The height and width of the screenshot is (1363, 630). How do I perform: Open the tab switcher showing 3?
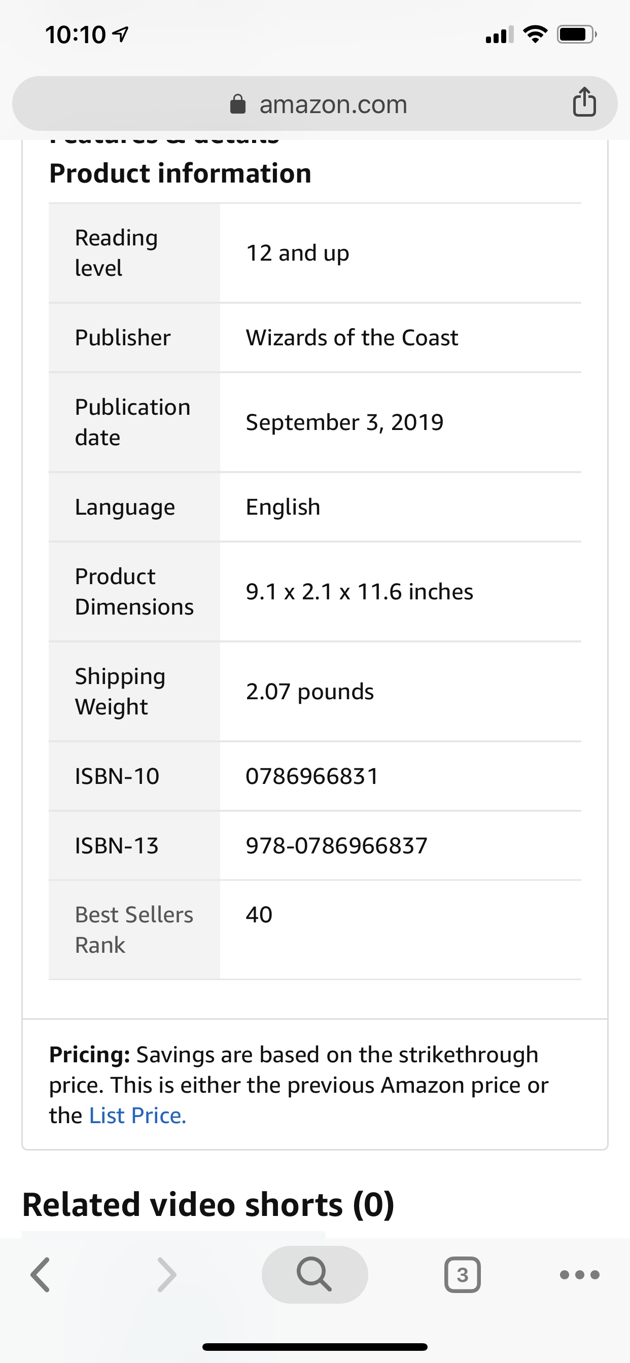[x=462, y=1275]
